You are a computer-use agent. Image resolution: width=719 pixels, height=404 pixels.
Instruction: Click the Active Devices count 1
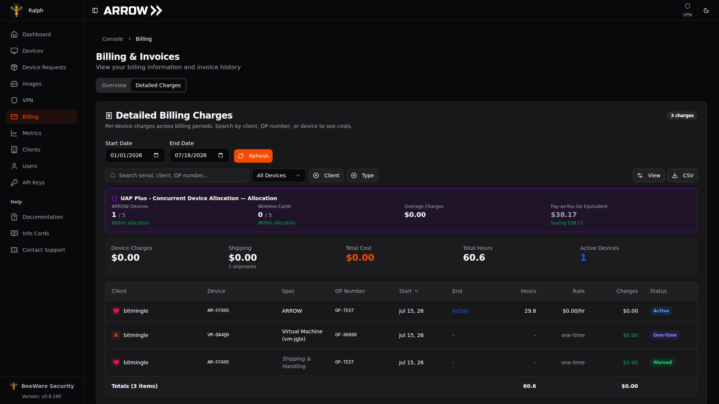pyautogui.click(x=583, y=258)
